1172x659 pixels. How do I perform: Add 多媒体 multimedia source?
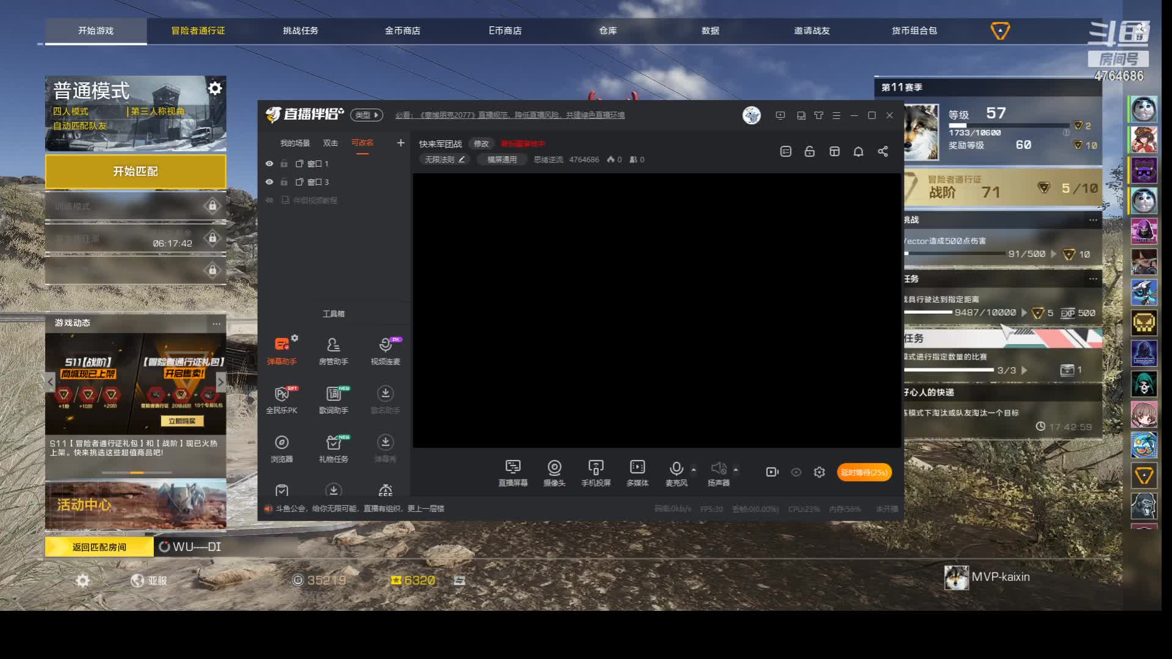[637, 473]
